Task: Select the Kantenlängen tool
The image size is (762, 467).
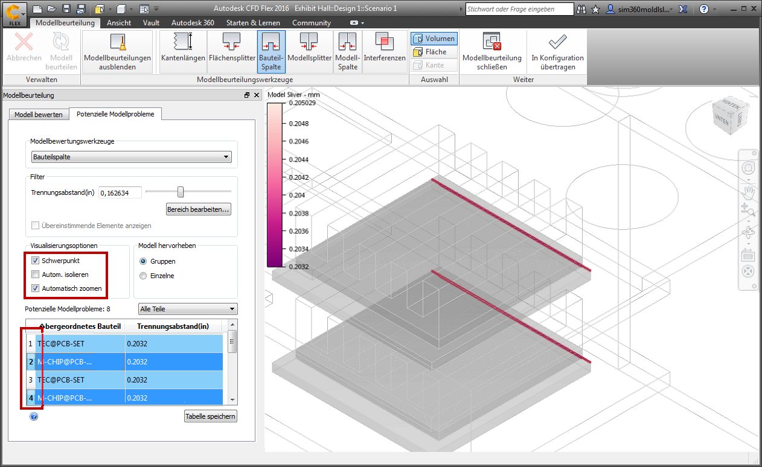Action: pos(183,52)
